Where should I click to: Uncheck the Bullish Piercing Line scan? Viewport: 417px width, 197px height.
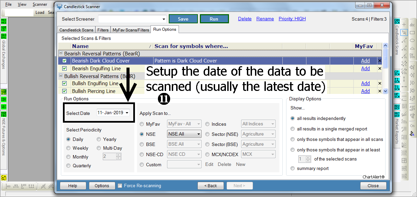point(65,91)
